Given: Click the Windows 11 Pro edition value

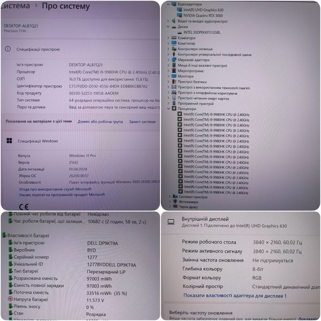Looking at the screenshot, I should click(82, 156).
